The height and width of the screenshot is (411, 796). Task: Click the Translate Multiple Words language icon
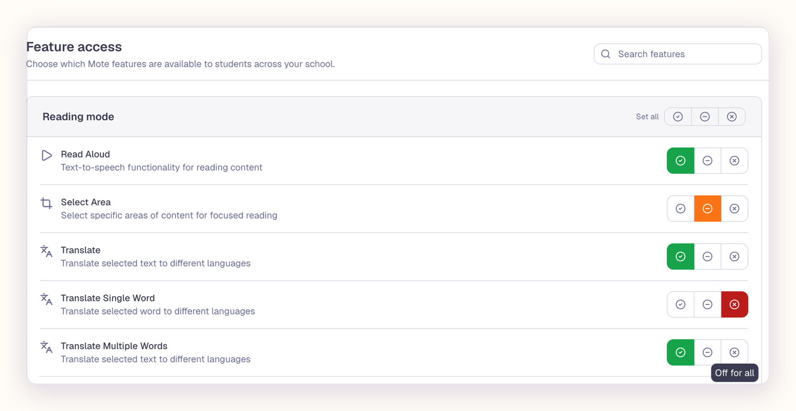pos(46,347)
